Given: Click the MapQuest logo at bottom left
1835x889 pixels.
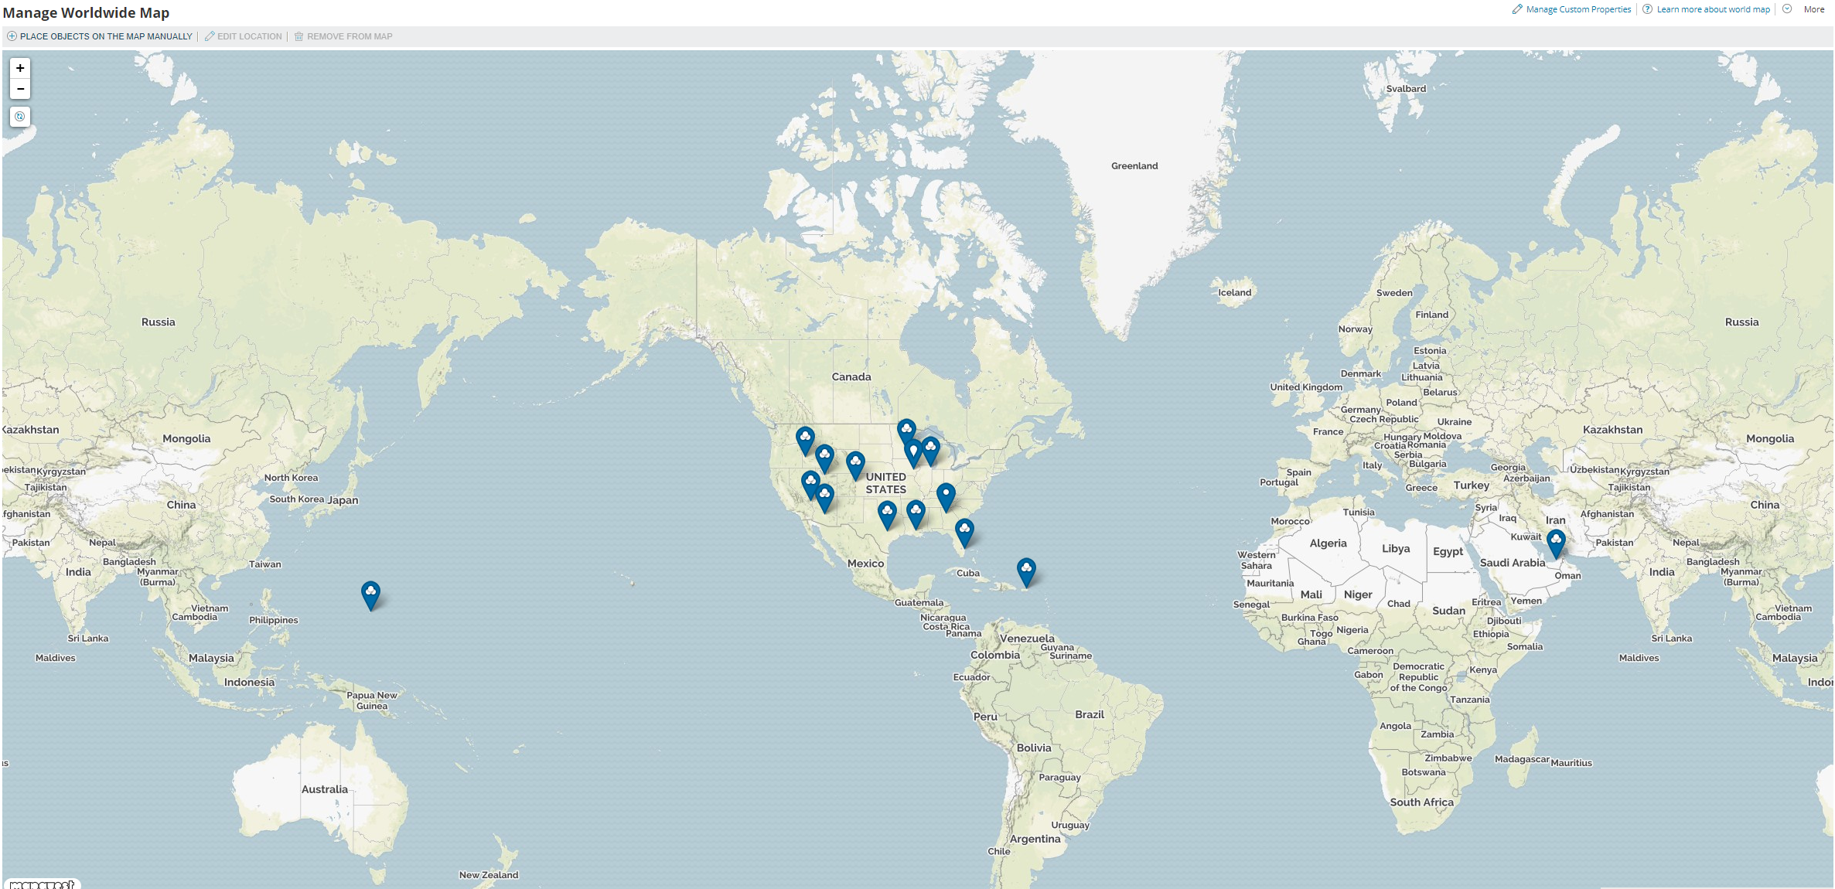Looking at the screenshot, I should (43, 884).
